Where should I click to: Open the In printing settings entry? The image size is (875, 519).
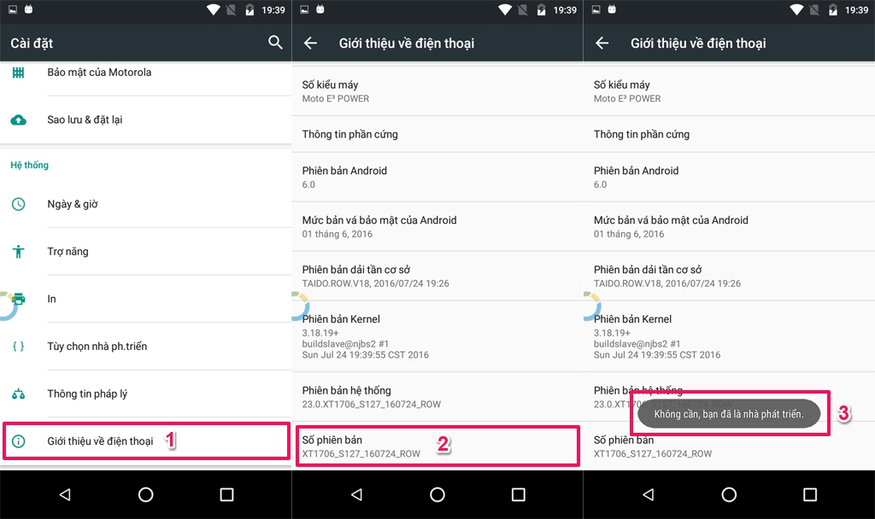click(145, 299)
